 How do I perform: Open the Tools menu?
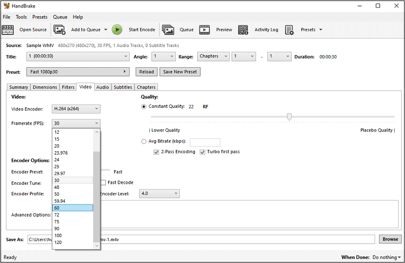pos(21,17)
